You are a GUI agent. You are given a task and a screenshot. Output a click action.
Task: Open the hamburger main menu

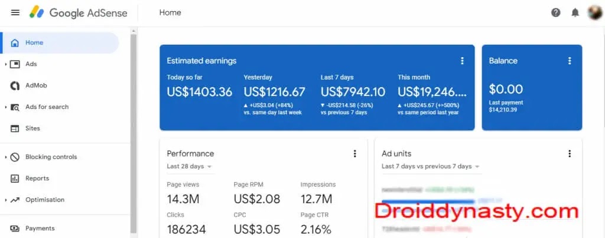[x=15, y=13]
